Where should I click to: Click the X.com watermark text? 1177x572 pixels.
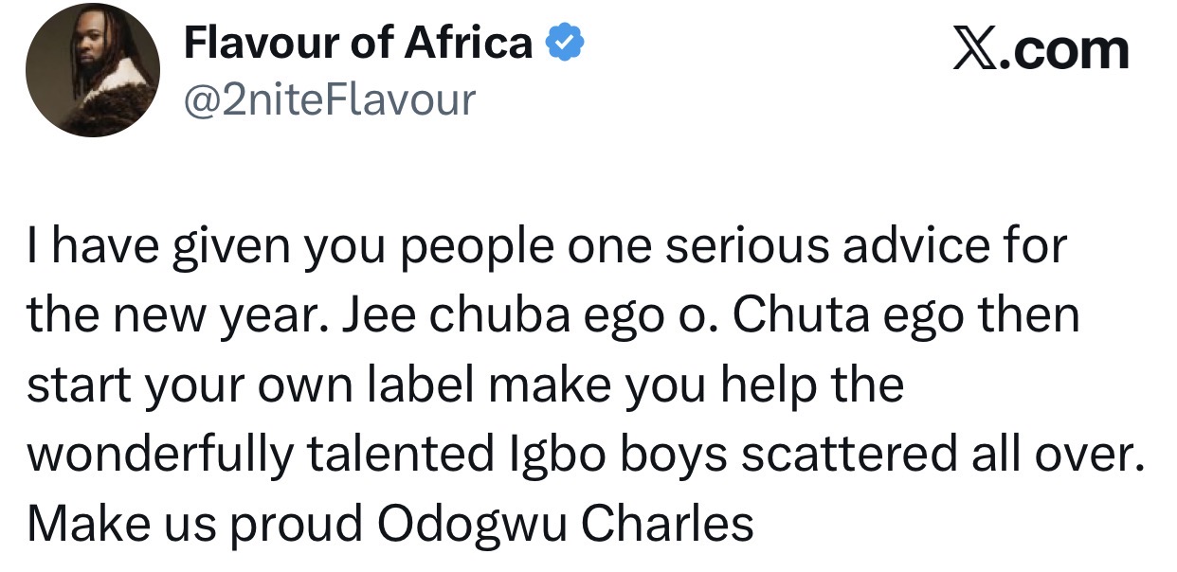point(1040,48)
